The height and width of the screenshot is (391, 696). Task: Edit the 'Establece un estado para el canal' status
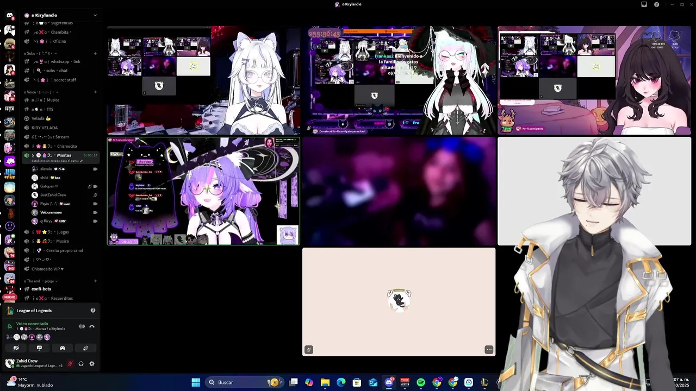coord(57,161)
